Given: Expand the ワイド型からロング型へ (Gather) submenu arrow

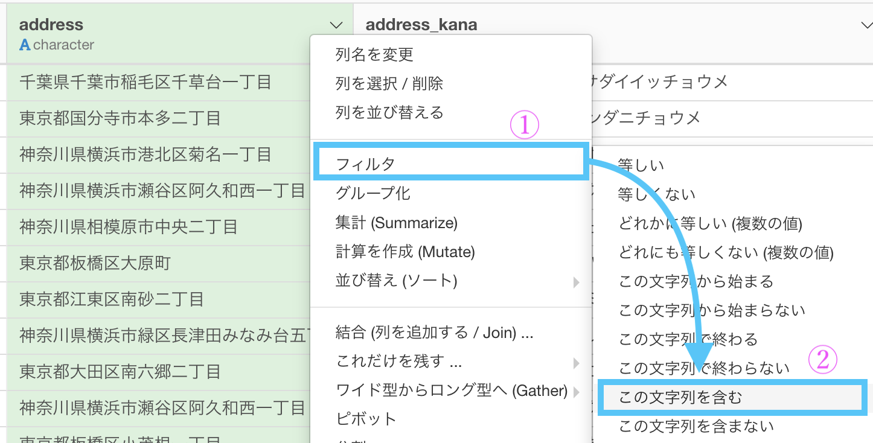Looking at the screenshot, I should point(576,392).
